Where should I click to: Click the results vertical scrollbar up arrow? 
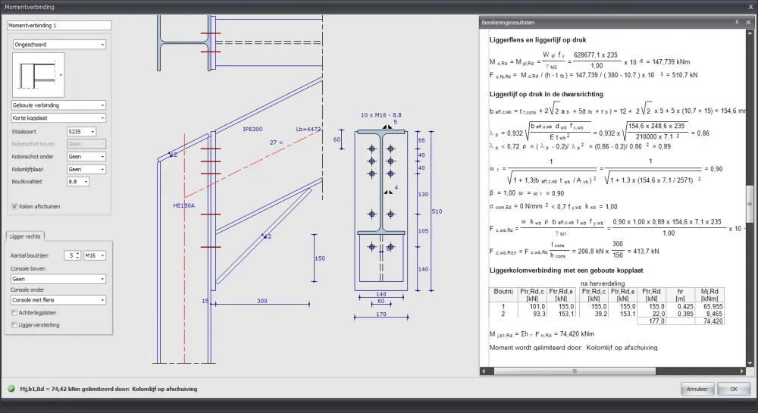(750, 33)
